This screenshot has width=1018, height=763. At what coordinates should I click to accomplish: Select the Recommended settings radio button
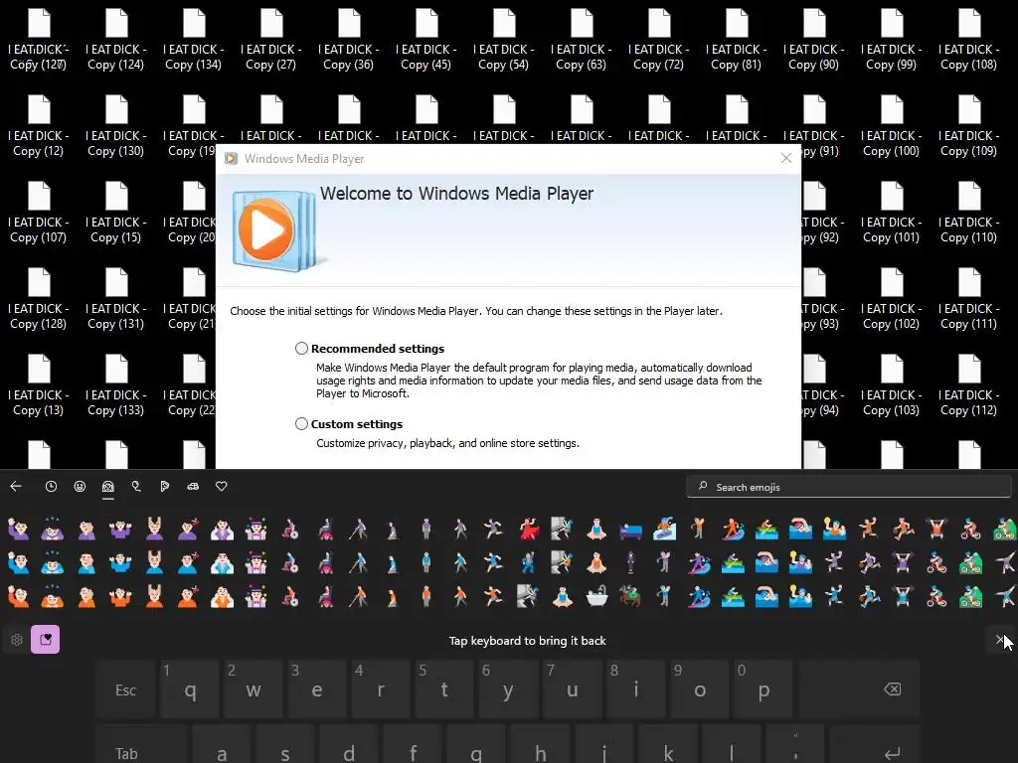[301, 349]
